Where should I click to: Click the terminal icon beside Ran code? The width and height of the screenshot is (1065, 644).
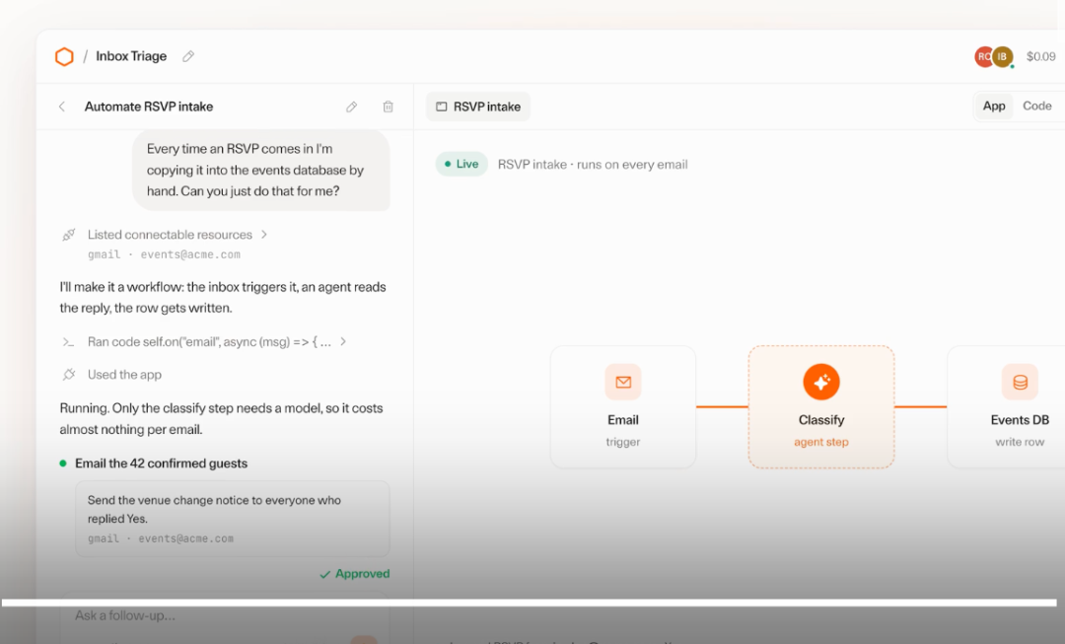point(69,341)
